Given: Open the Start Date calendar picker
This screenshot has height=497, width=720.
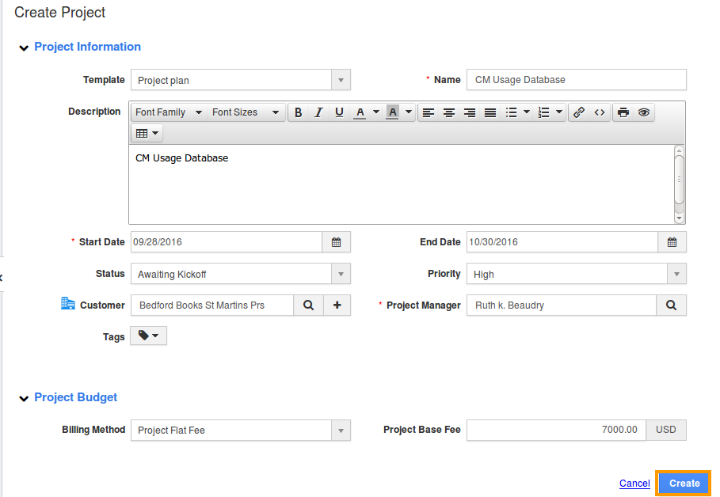Looking at the screenshot, I should click(336, 241).
